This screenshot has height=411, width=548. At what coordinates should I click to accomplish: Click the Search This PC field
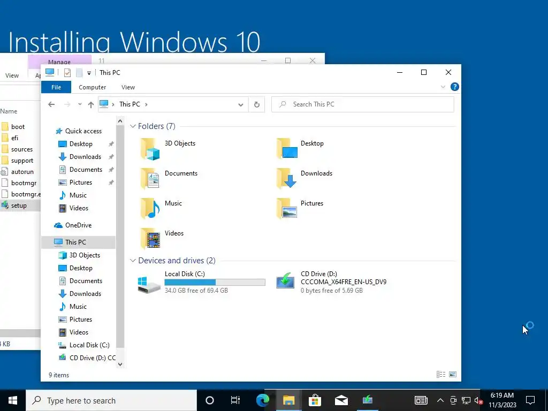point(362,104)
